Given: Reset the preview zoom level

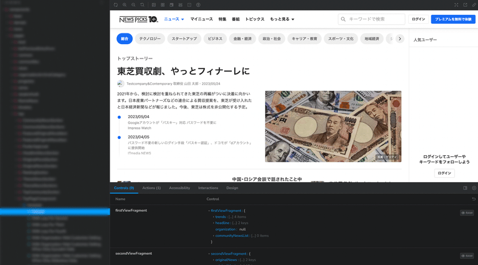Looking at the screenshot, I should pyautogui.click(x=142, y=5).
